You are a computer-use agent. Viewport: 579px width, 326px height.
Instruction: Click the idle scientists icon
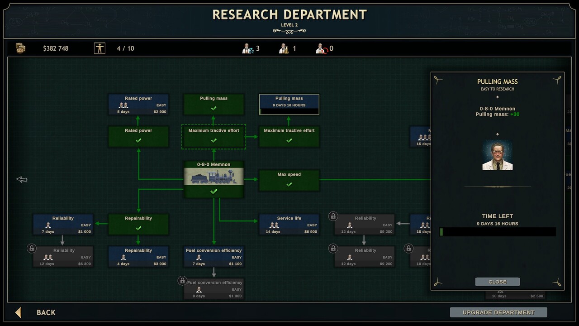coord(247,48)
